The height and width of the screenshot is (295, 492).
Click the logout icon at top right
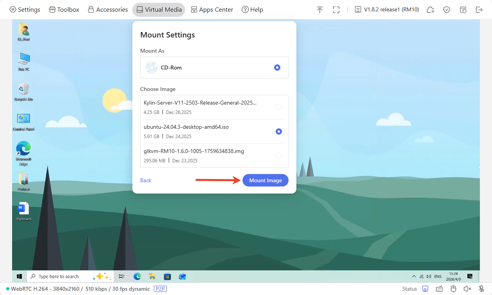pos(479,10)
